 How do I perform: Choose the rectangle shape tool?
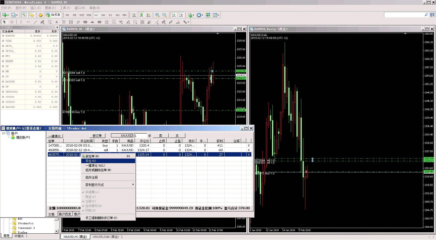coord(99,22)
